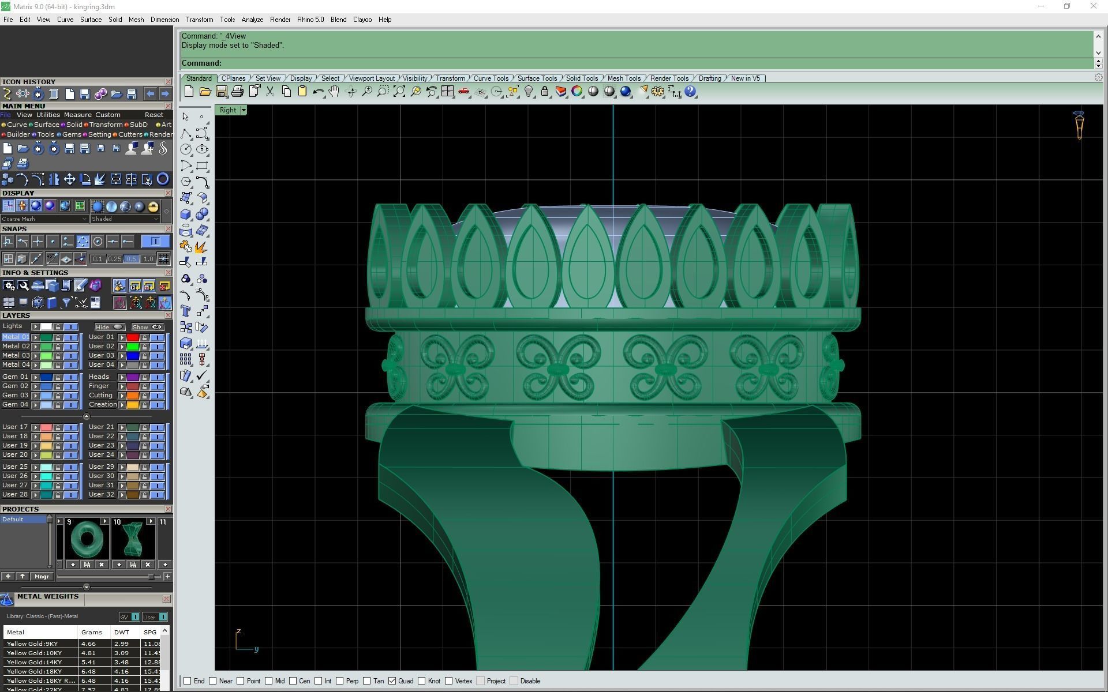Click the Move arrows icon in Main Menu tools

(69, 179)
